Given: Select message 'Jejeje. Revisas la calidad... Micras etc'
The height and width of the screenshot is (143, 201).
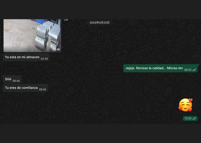Looking at the screenshot, I should coord(160,68).
